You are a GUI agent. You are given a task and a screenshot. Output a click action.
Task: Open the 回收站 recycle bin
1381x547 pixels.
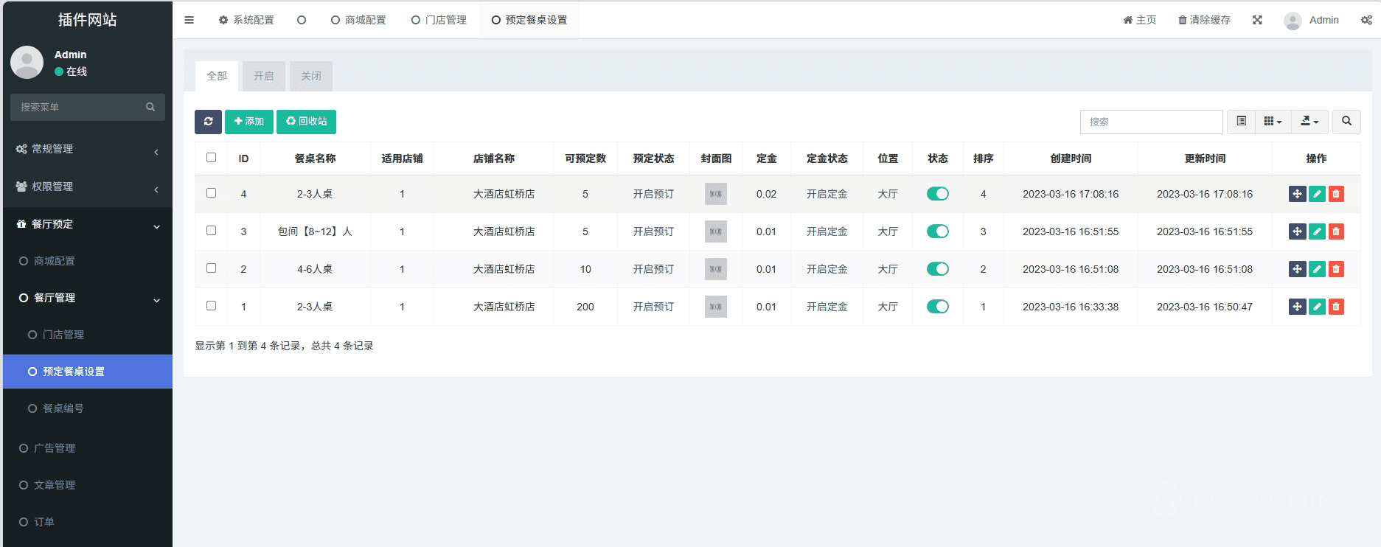point(306,122)
